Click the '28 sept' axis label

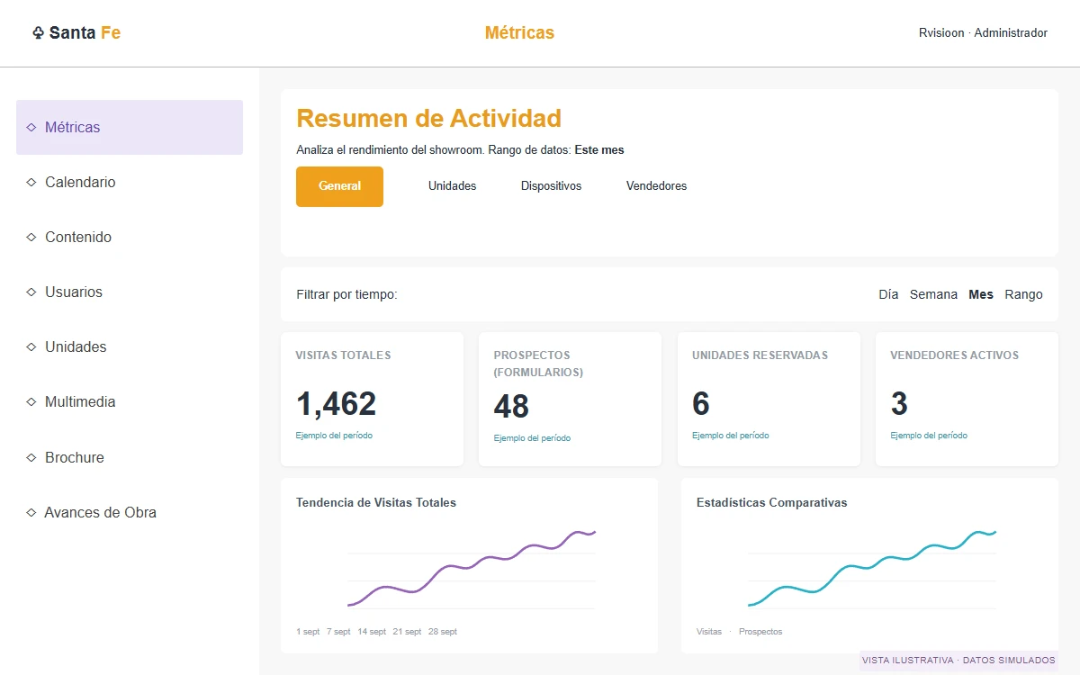pyautogui.click(x=443, y=632)
